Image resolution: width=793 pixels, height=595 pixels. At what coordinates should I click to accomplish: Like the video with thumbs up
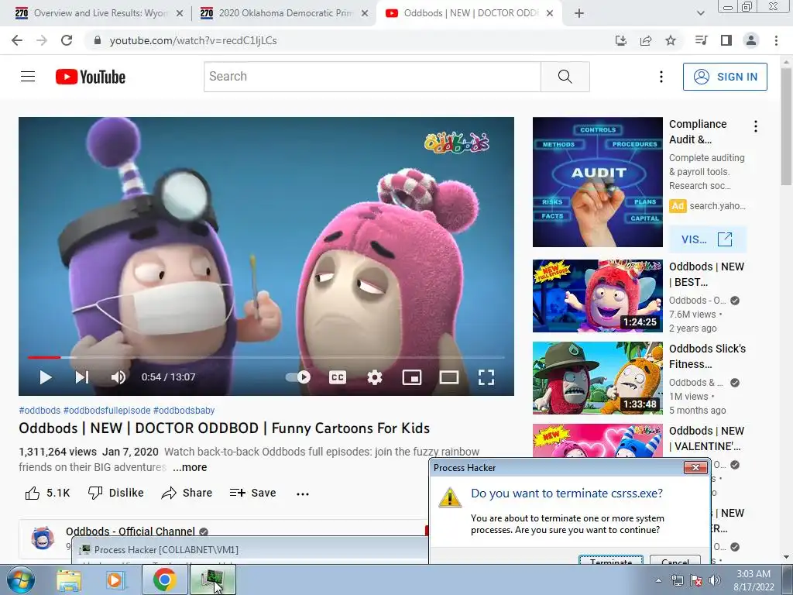[x=47, y=493]
